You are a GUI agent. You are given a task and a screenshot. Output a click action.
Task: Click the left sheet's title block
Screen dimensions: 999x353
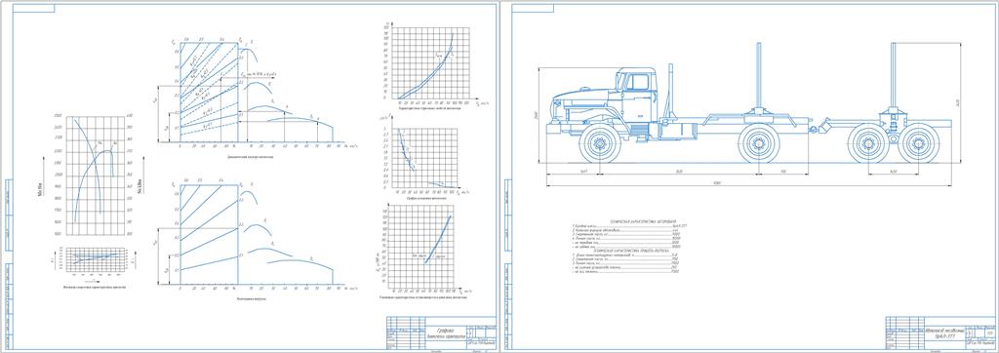(440, 333)
